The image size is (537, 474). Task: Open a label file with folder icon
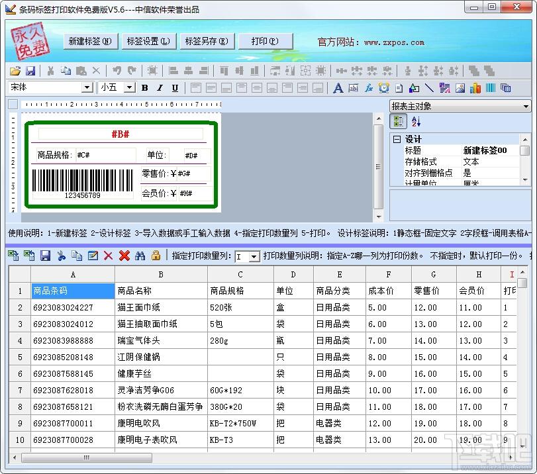[x=15, y=71]
